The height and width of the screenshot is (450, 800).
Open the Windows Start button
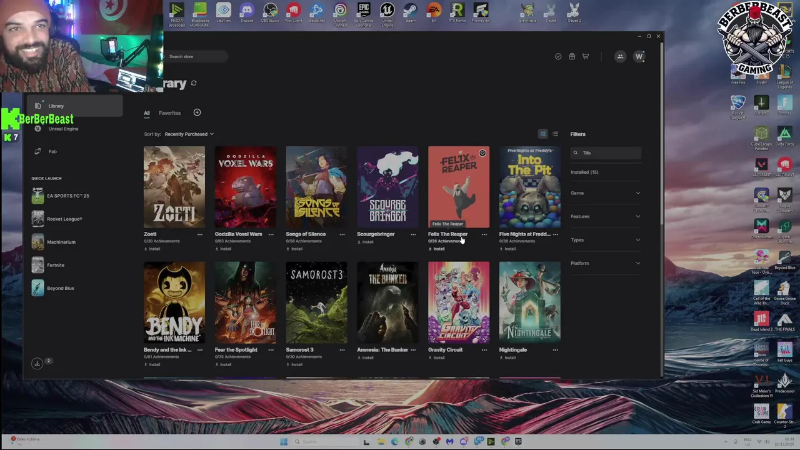[x=283, y=442]
